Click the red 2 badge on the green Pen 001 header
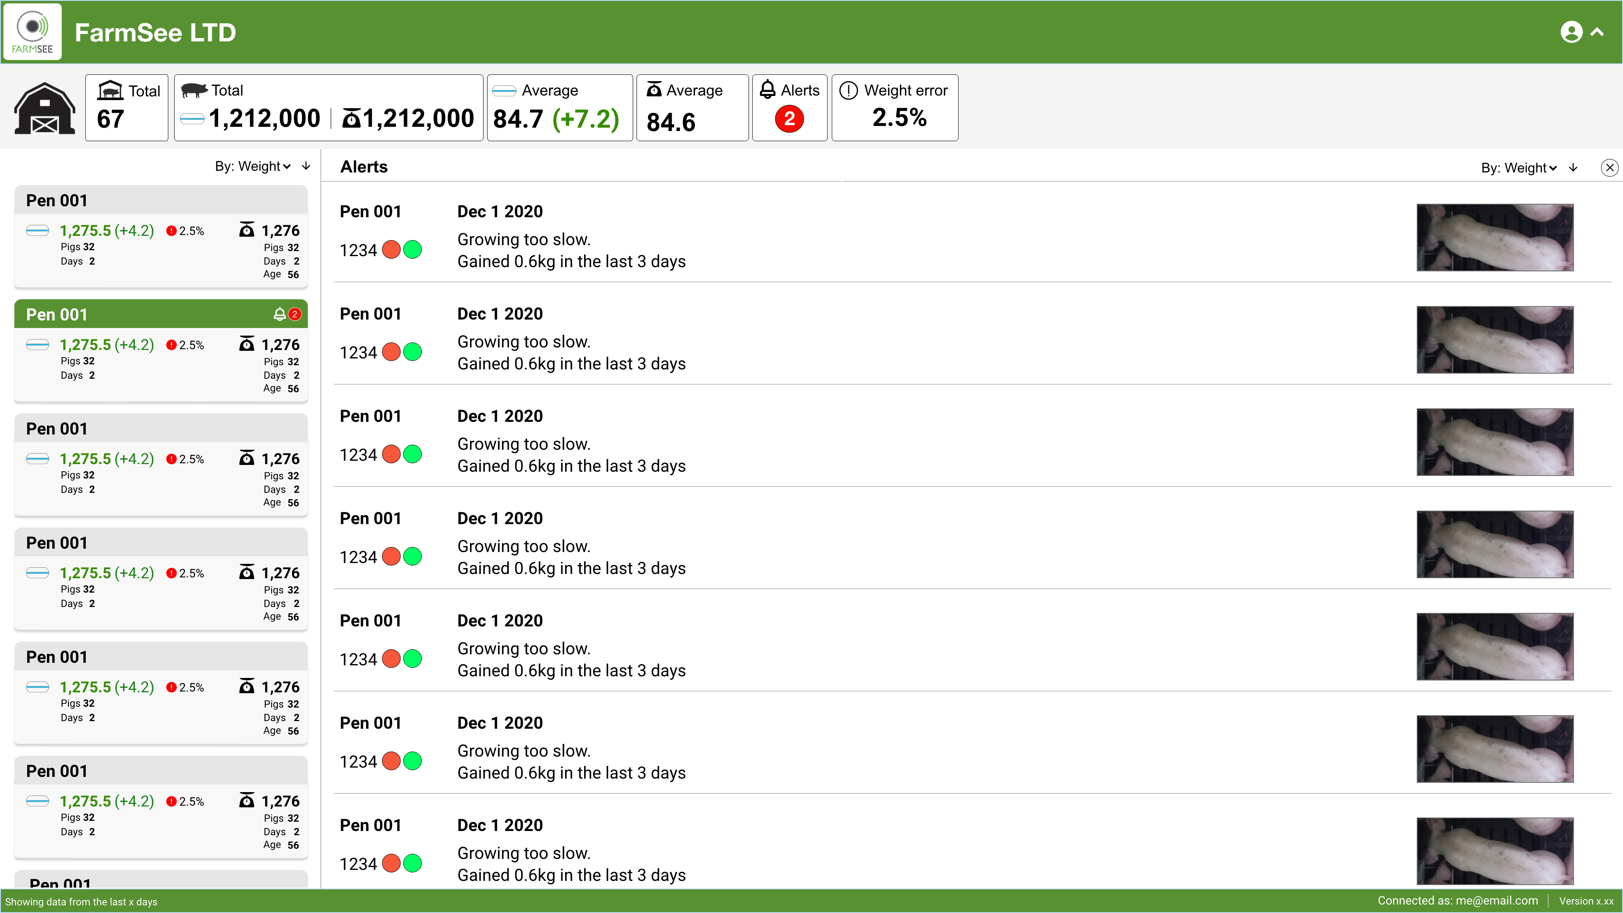1623x913 pixels. point(294,314)
